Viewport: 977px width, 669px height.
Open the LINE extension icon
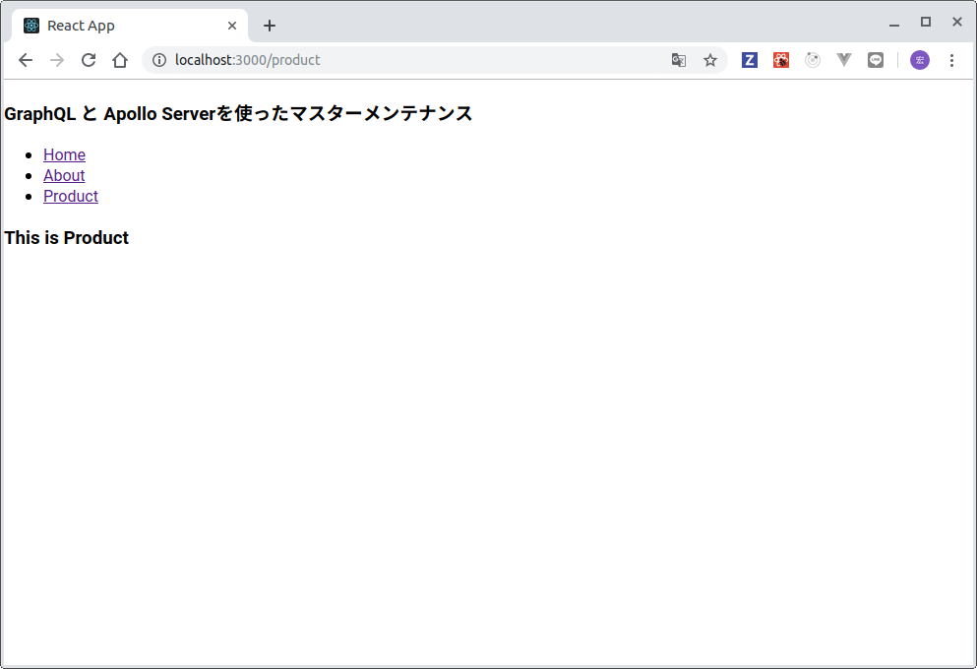click(876, 60)
